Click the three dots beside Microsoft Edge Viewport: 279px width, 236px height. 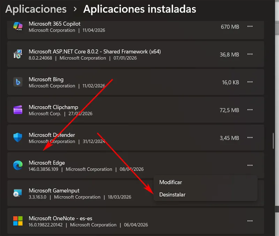pos(250,165)
